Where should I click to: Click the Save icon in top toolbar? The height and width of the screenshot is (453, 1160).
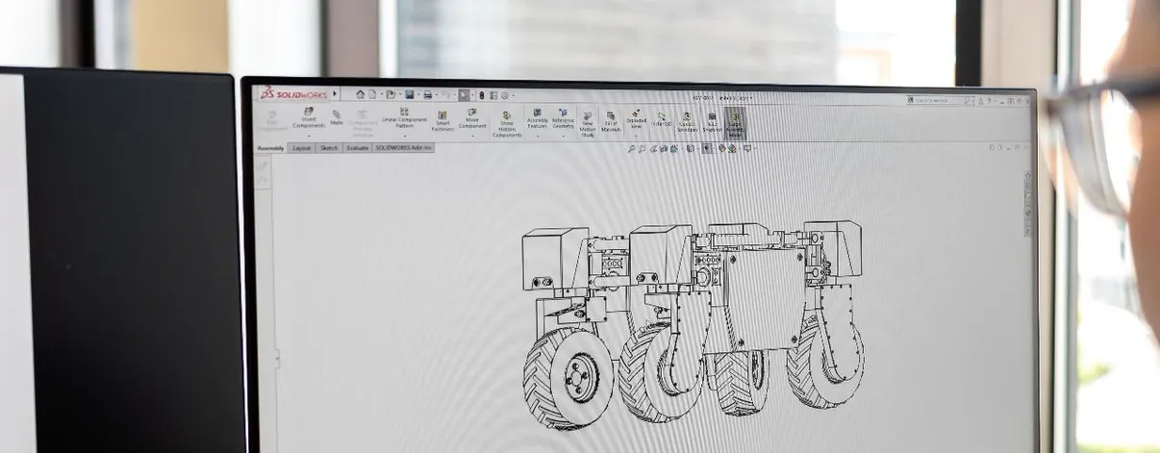coord(410,95)
